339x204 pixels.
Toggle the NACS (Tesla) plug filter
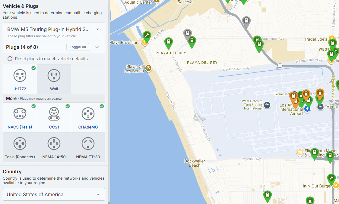point(20,117)
